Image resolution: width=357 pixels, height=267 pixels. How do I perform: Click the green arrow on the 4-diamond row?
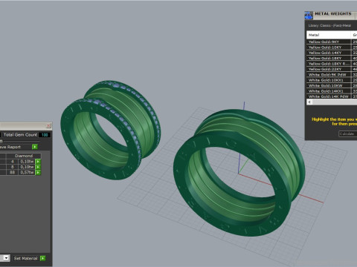tap(38, 162)
